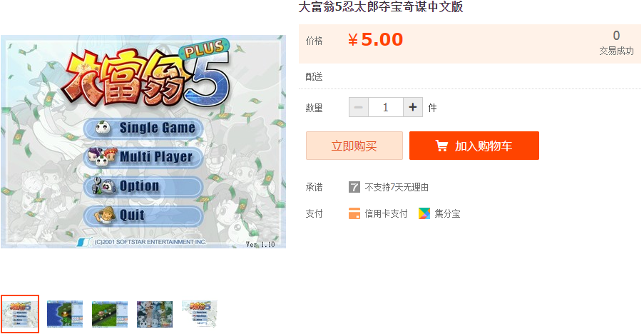Click the product title 大富翁5忍太郎夺宝奇谋中文版
Screen dimensions: 644x334
click(x=381, y=7)
